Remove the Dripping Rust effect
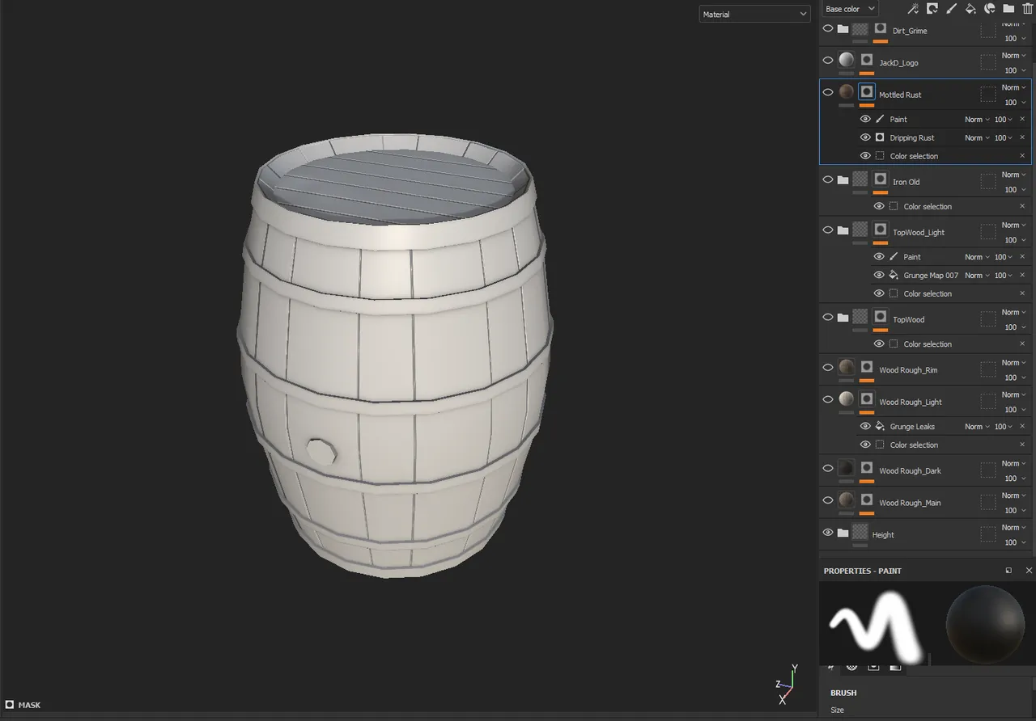1036x721 pixels. tap(1022, 137)
